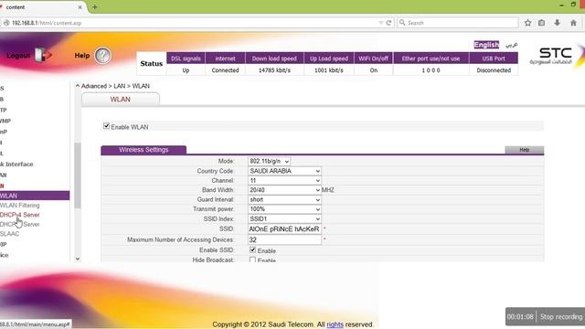Click the Up Load speed value 1001 kbit/s
This screenshot has width=585, height=329.
point(329,70)
